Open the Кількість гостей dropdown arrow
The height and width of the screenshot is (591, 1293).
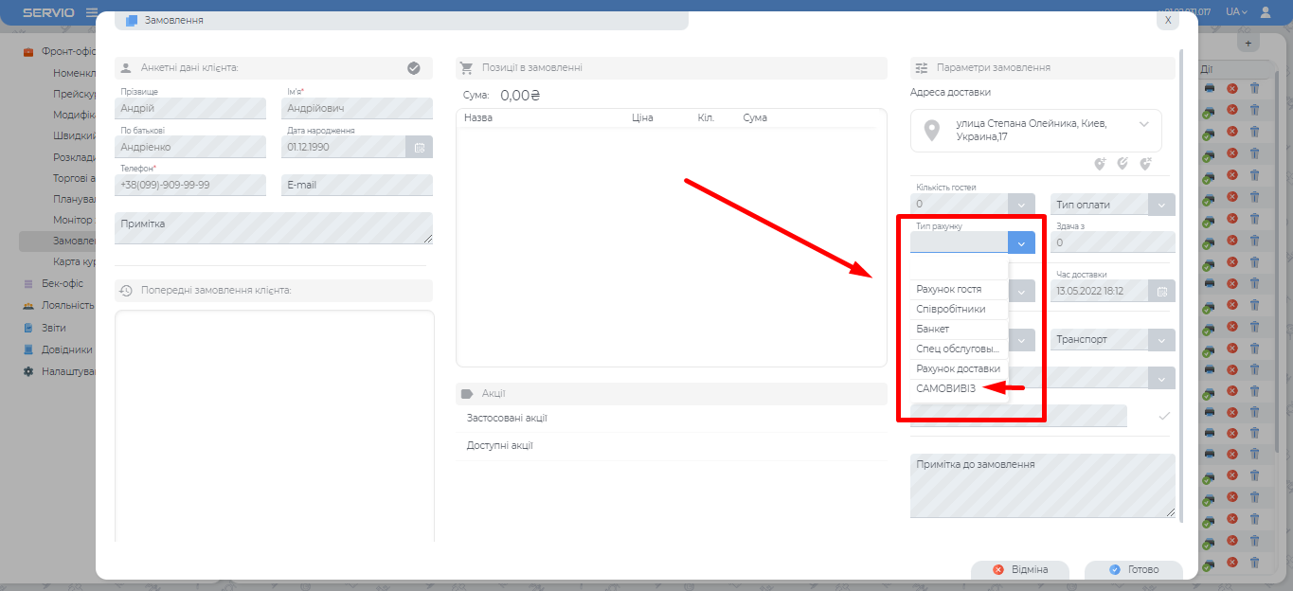coord(1021,205)
